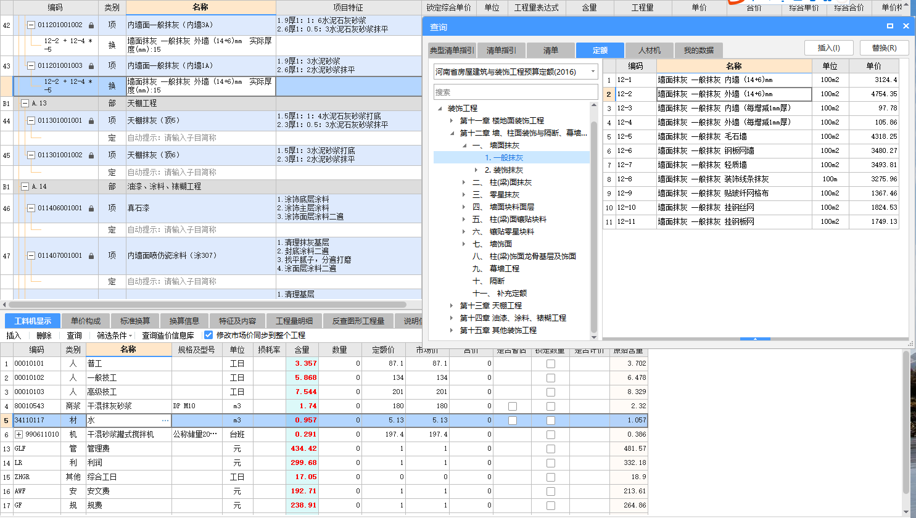The image size is (916, 518).
Task: Select tree item 九、幕墙工程
Action: point(496,269)
